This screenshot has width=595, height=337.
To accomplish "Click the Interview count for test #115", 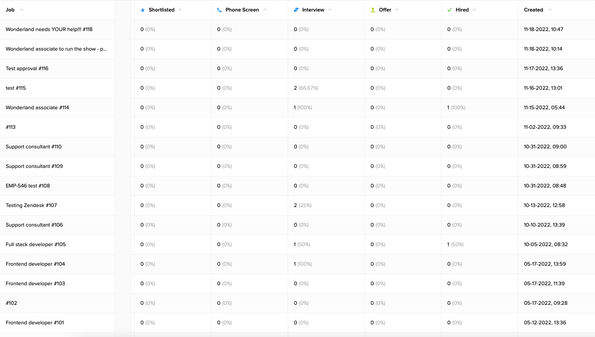I will click(306, 88).
